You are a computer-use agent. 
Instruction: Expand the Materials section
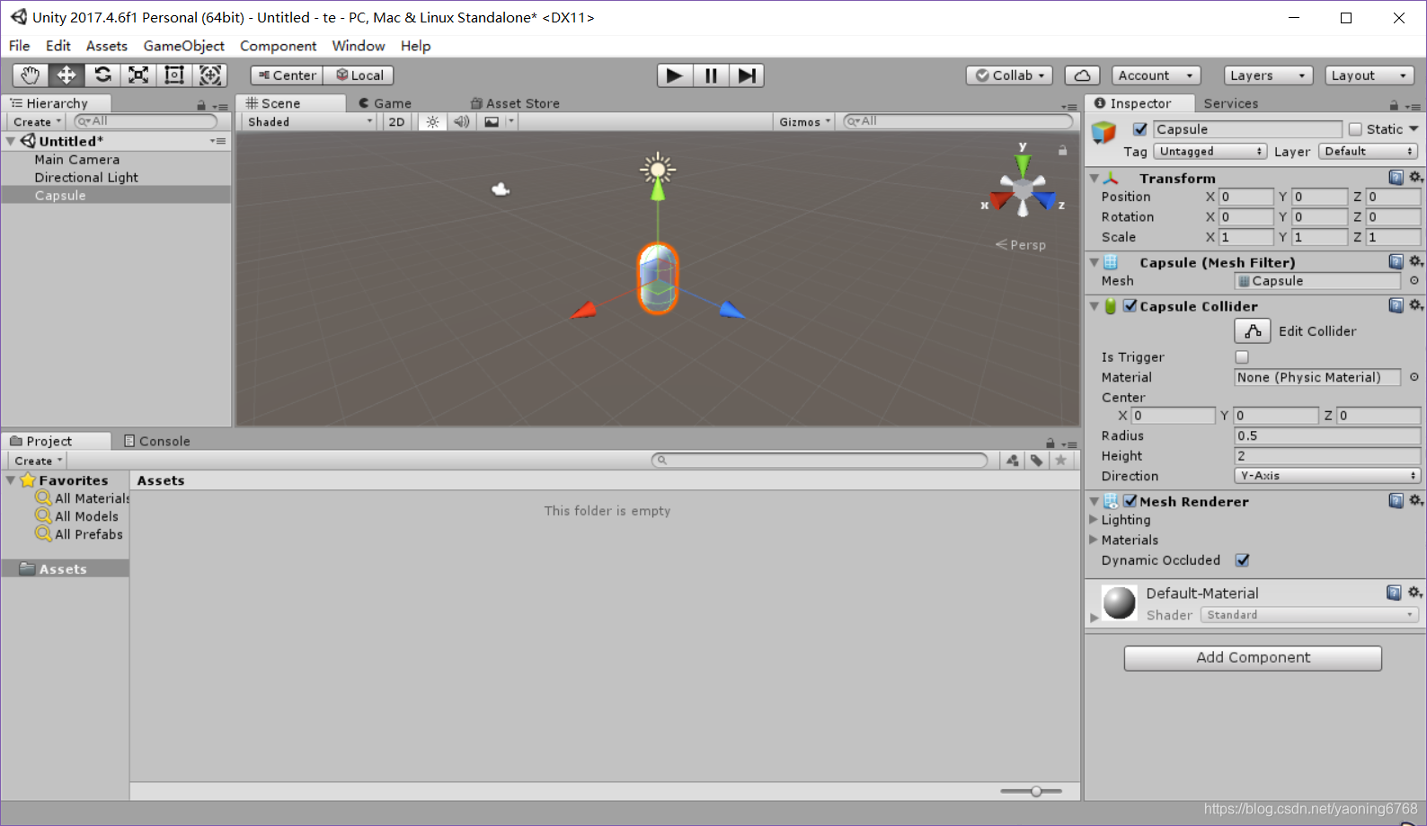(1094, 540)
